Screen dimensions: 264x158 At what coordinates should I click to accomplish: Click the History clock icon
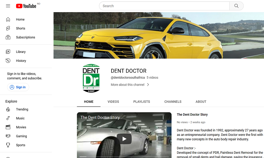pyautogui.click(x=8, y=61)
